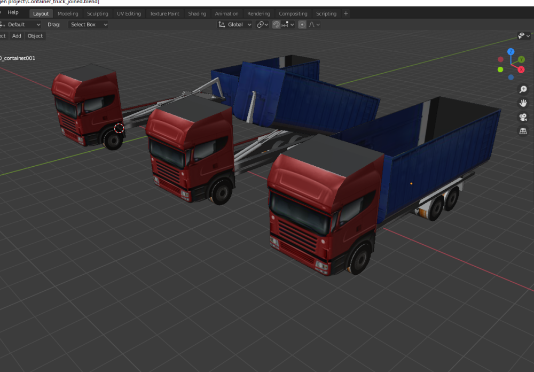Toggle the camera view icon

click(523, 118)
